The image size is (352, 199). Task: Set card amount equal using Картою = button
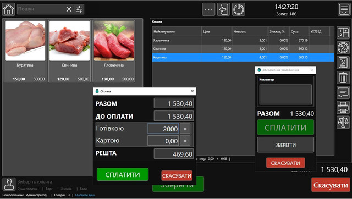click(185, 141)
